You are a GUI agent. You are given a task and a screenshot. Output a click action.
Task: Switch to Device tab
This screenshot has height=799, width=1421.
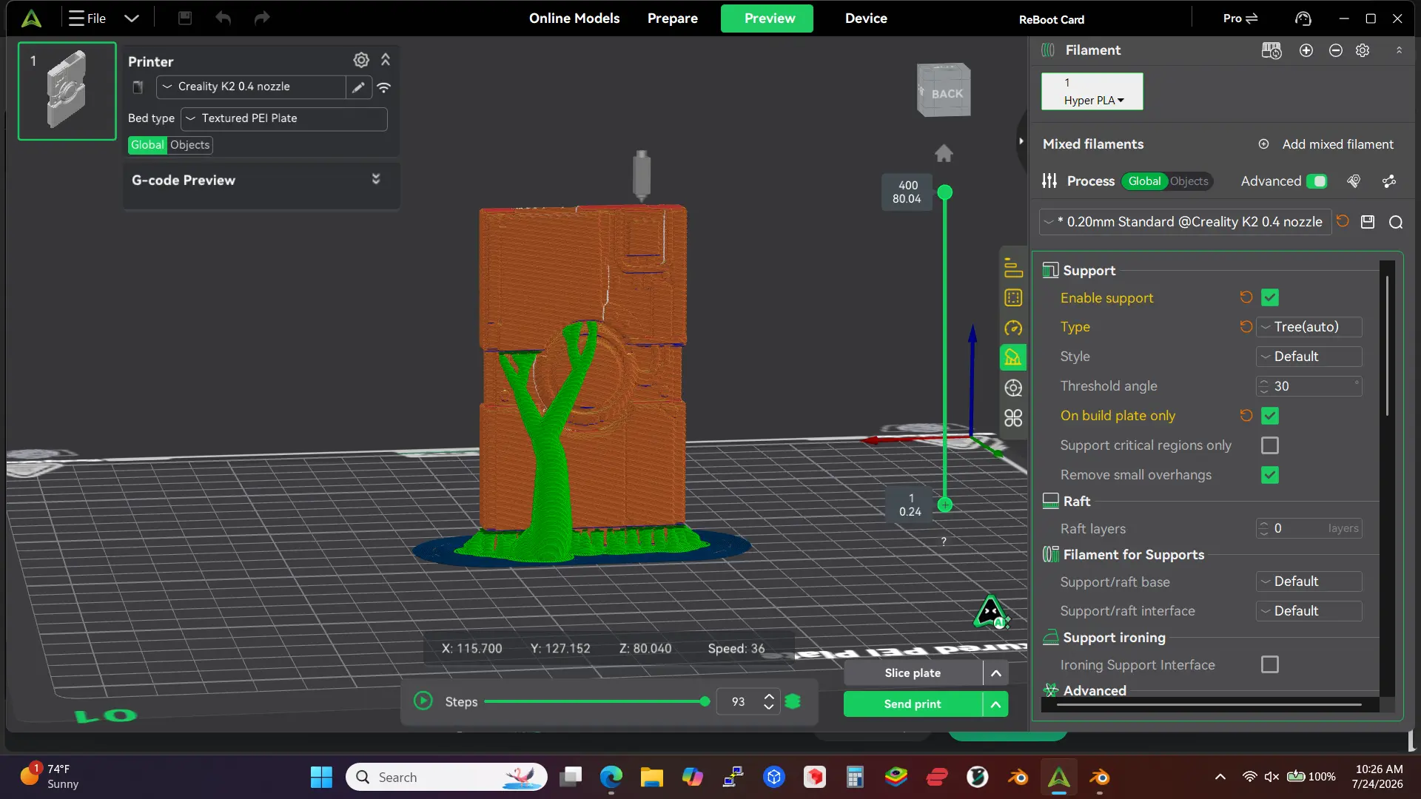pyautogui.click(x=866, y=18)
